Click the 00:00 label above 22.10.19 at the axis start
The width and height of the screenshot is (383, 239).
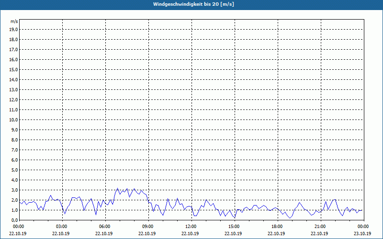click(19, 227)
